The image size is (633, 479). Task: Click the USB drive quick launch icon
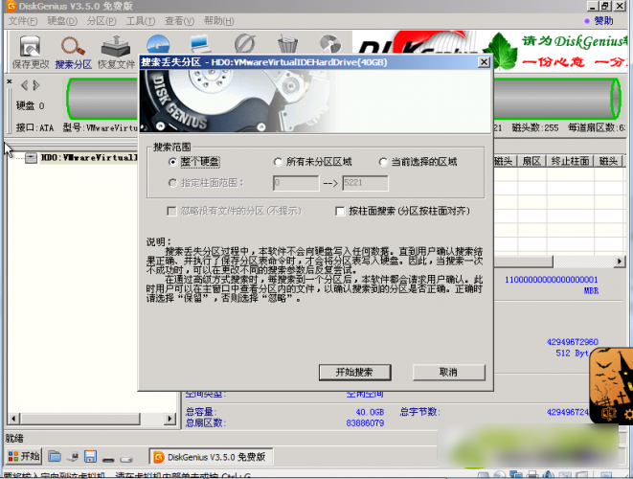coord(126,459)
